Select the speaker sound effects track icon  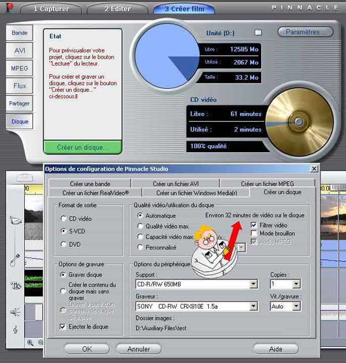(16, 312)
